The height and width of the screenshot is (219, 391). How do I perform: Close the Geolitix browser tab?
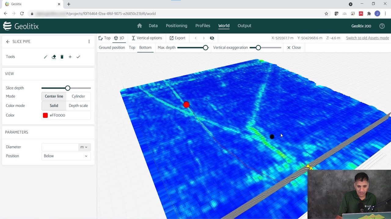click(59, 4)
